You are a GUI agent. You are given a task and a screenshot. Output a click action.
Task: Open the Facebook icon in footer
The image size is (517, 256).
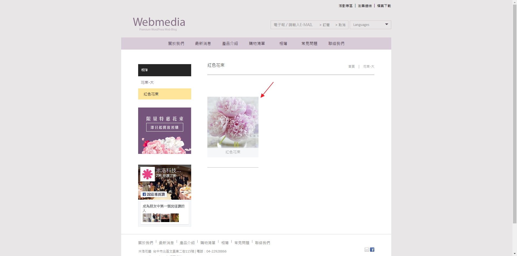click(372, 250)
